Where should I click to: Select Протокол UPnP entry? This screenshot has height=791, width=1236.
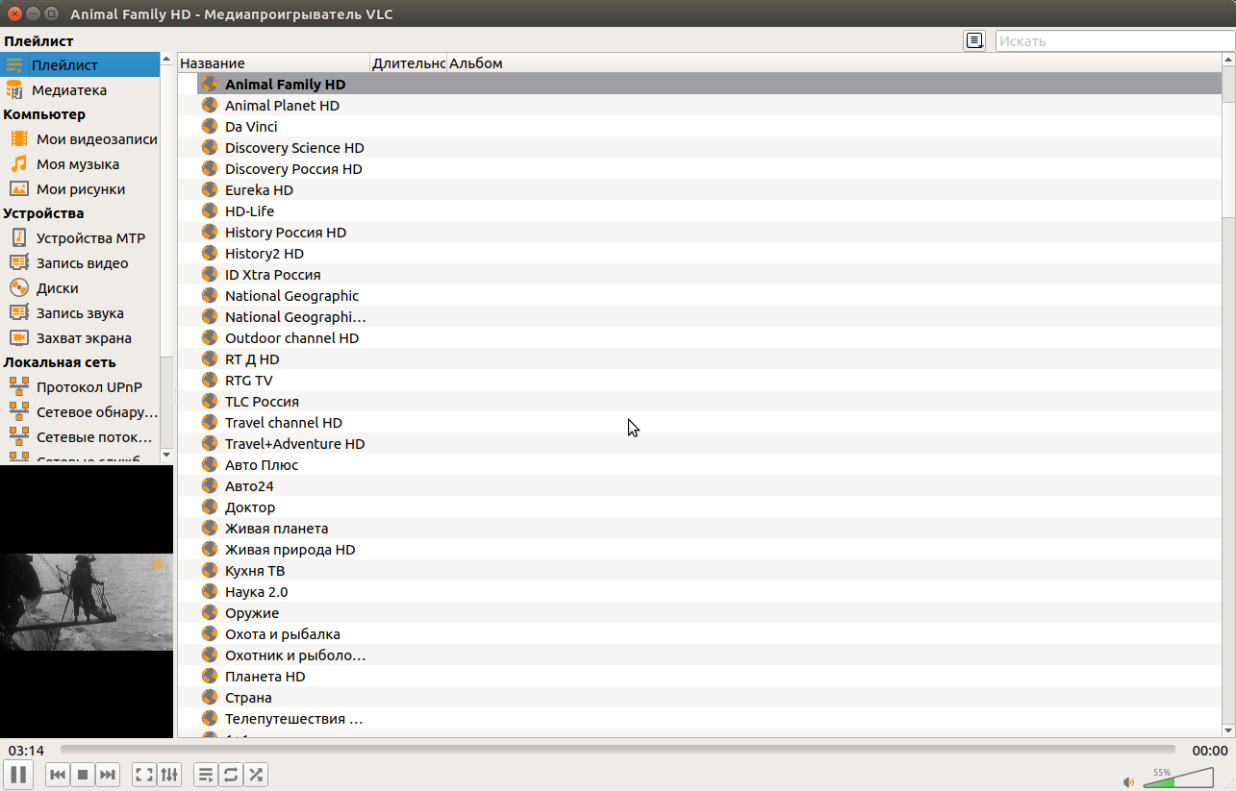click(80, 387)
